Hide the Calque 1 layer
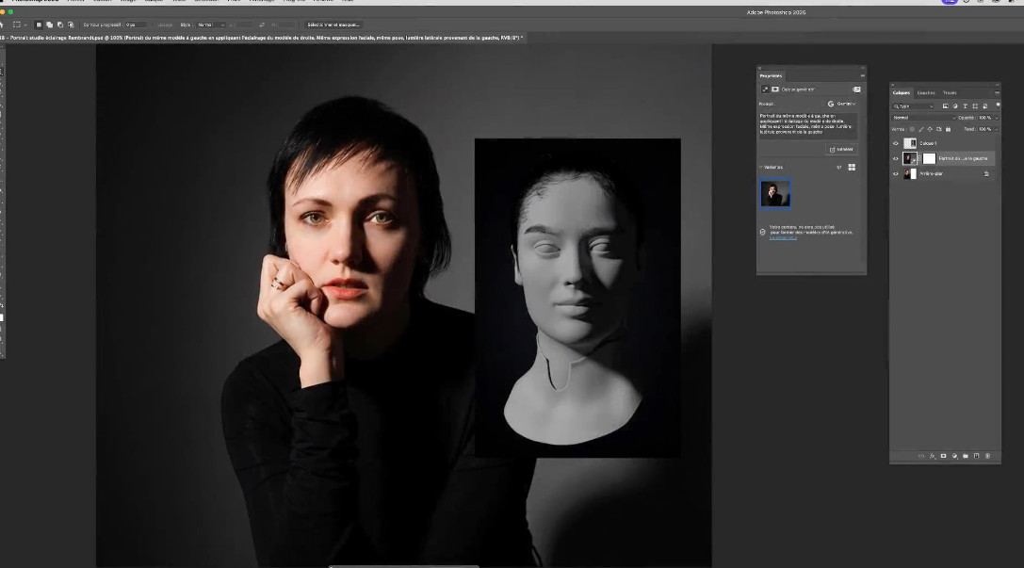Screen dimensions: 1024x568 [x=896, y=143]
